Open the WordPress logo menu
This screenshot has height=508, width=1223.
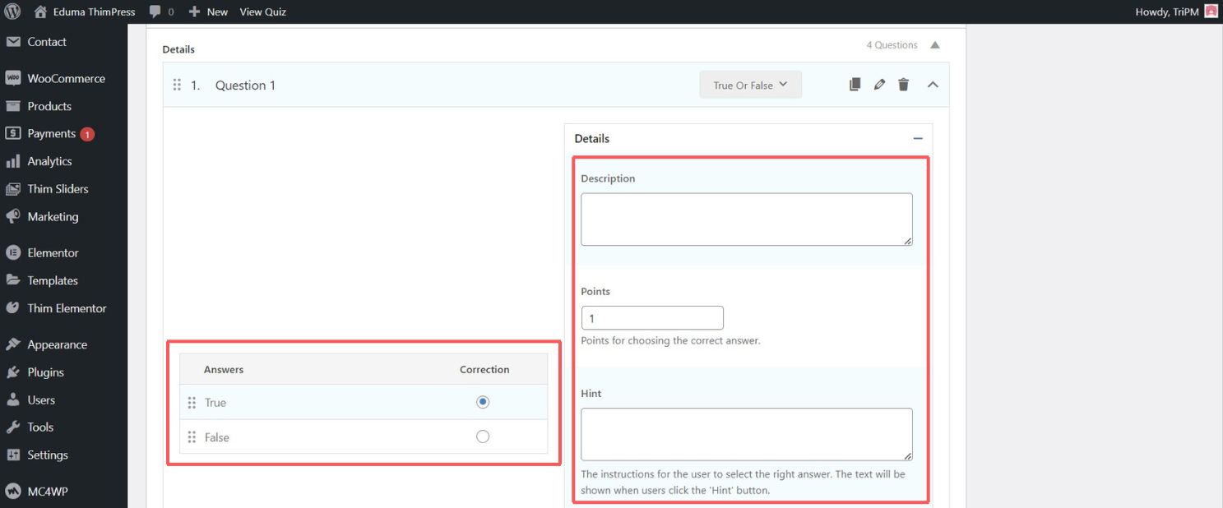12,12
